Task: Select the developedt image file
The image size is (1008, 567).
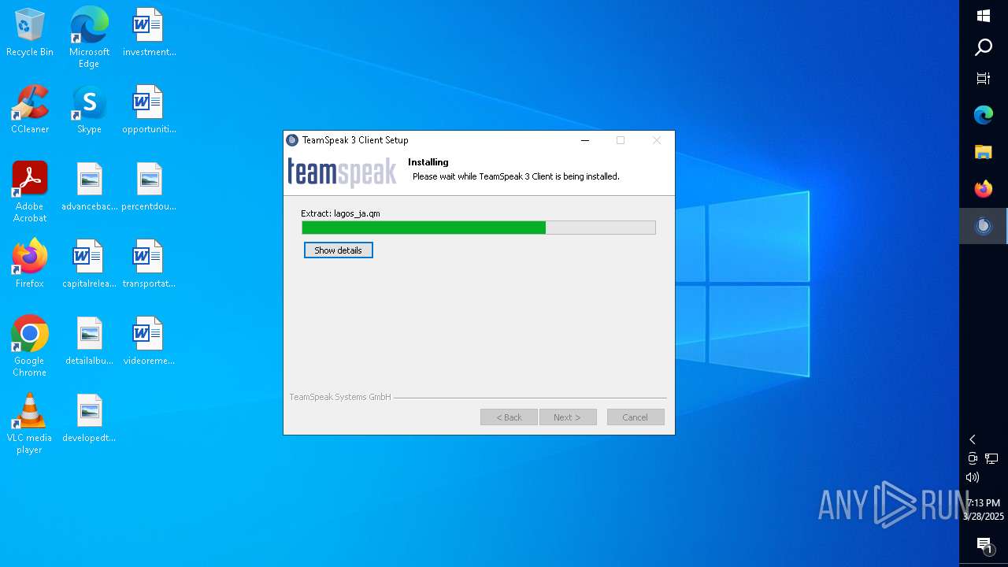Action: pyautogui.click(x=89, y=419)
